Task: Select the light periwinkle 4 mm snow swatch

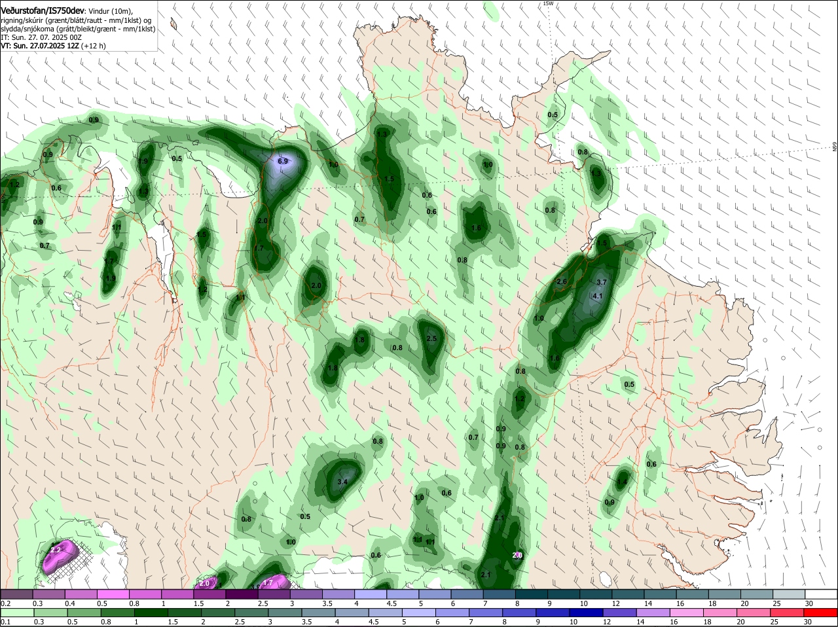Action: [371, 594]
